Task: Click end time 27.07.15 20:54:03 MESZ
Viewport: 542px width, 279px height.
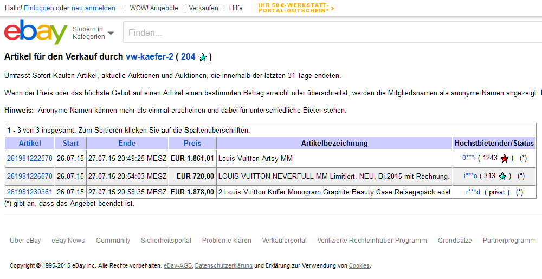Action: click(x=127, y=176)
